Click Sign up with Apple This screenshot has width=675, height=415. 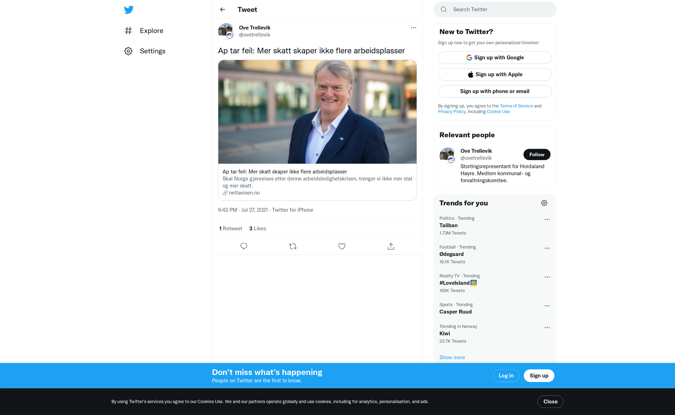point(495,74)
